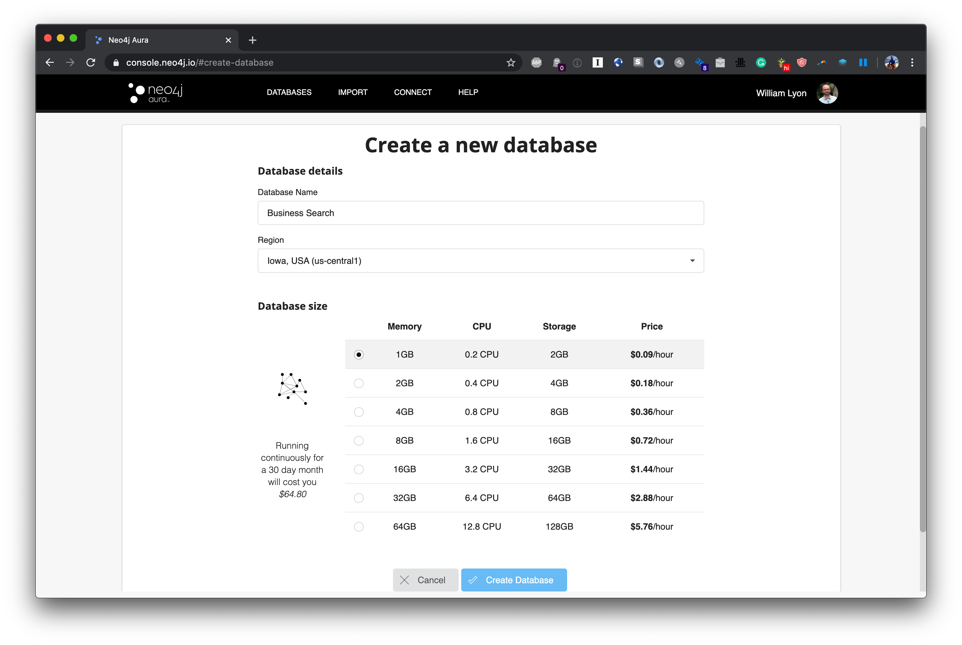The width and height of the screenshot is (962, 645).
Task: Open the blue tag extension with badge 8
Action: [701, 64]
